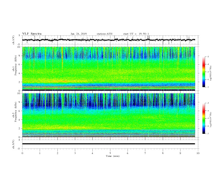Click the "station=ATH" header text

coord(104,34)
